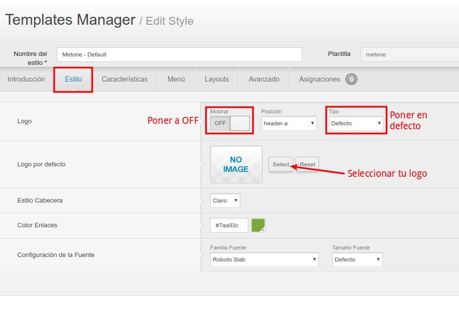The height and width of the screenshot is (312, 459).
Task: Toggle the Mostrar logo switch
Action: point(230,123)
